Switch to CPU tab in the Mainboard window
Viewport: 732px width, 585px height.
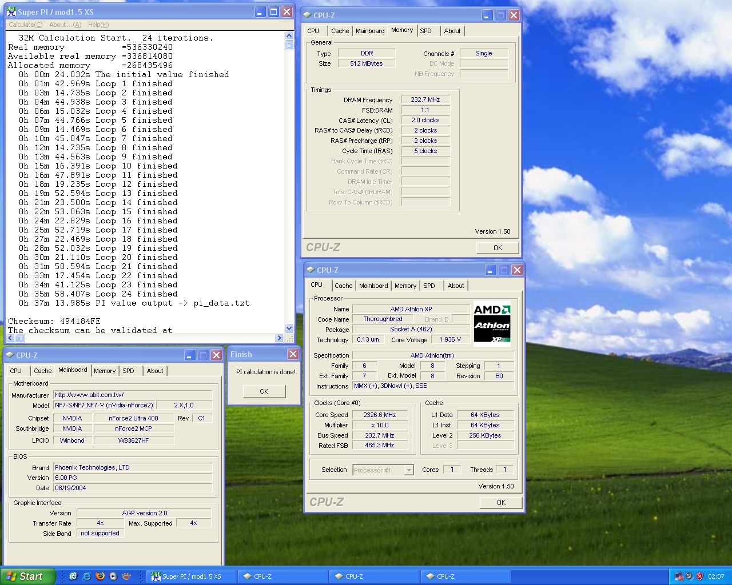pyautogui.click(x=16, y=371)
